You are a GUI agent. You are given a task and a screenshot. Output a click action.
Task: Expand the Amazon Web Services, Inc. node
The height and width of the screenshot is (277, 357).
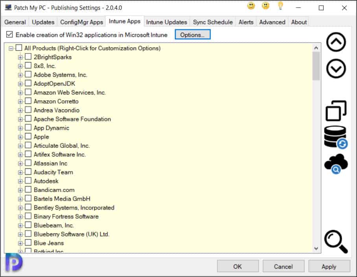(20, 93)
